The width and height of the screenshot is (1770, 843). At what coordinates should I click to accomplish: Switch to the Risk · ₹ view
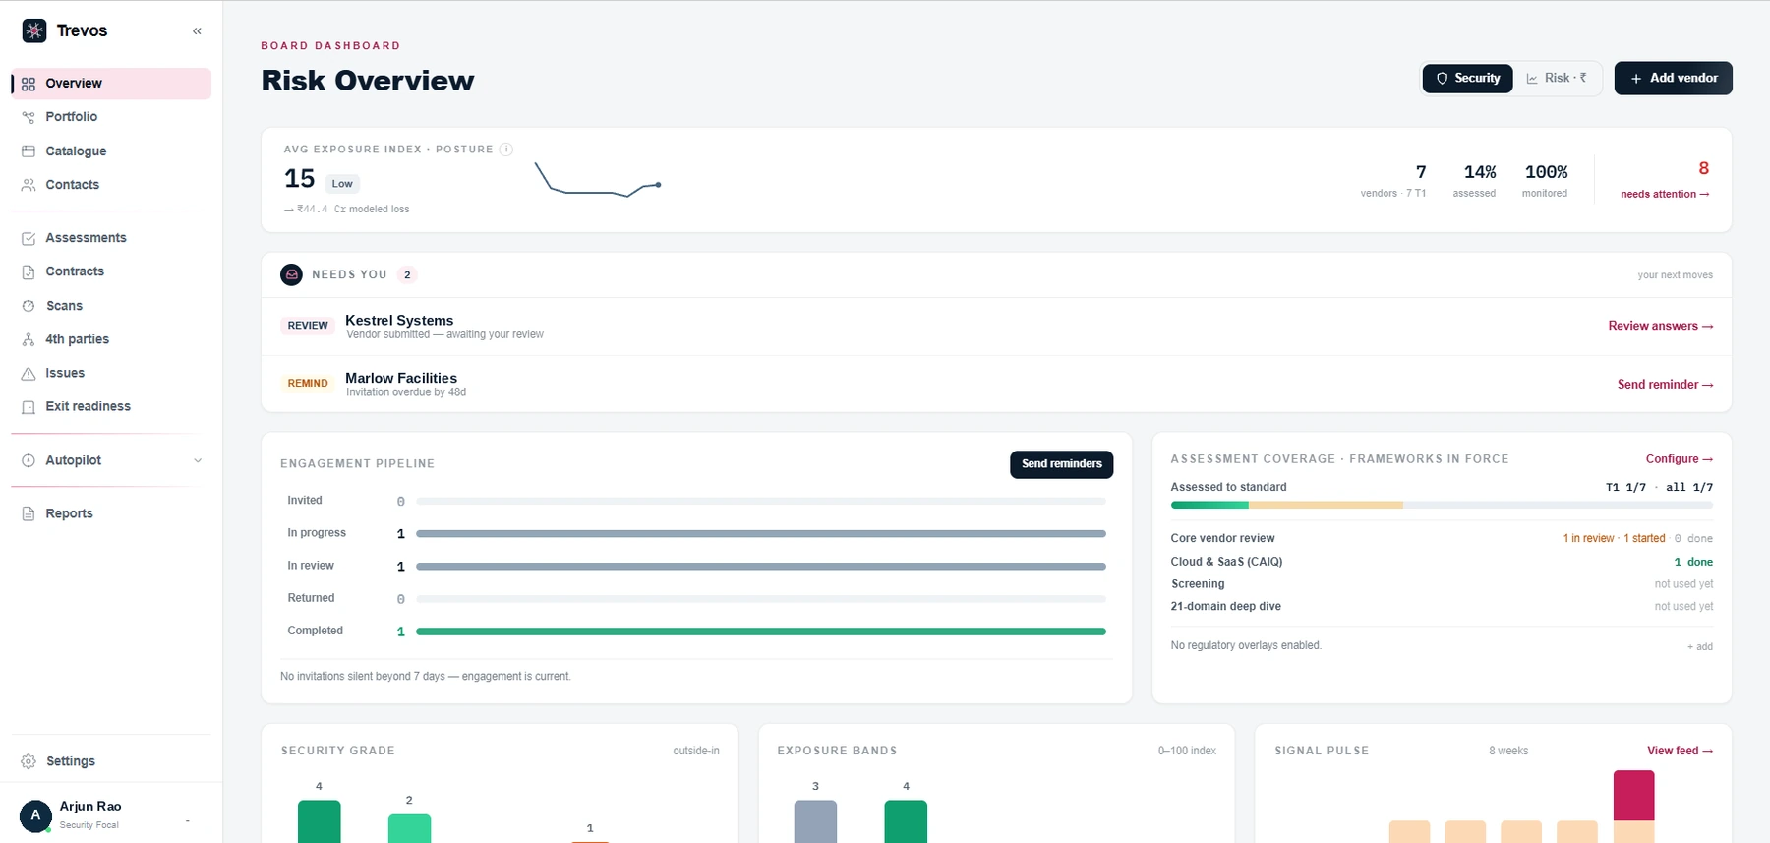[1557, 78]
